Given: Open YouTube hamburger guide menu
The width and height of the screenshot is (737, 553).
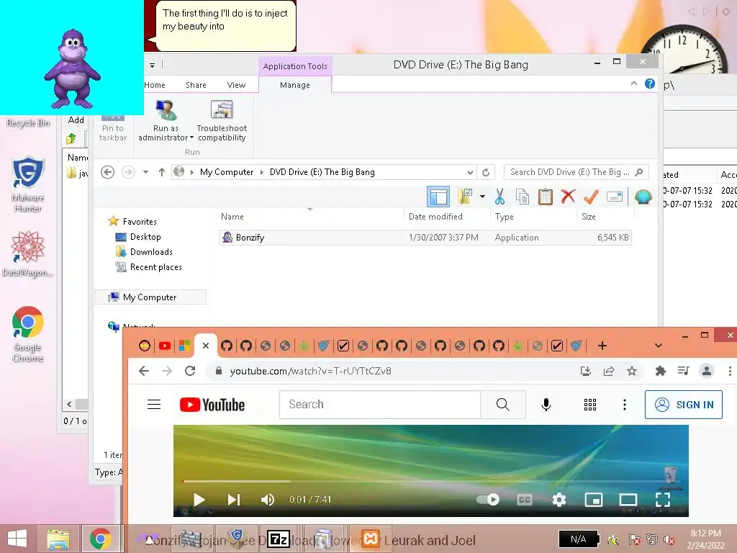Looking at the screenshot, I should 154,405.
